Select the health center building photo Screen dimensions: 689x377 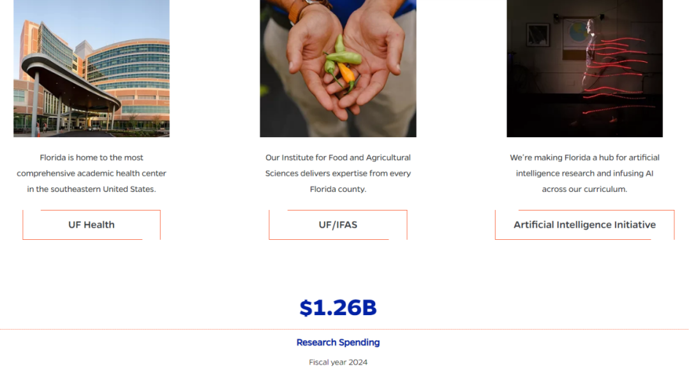91,68
